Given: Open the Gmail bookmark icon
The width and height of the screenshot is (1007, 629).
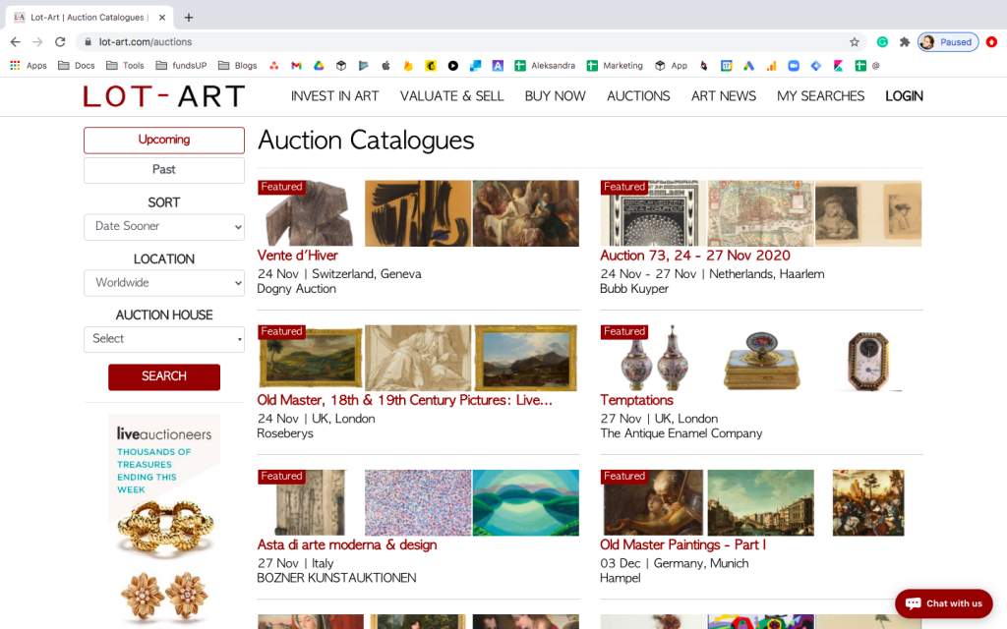Looking at the screenshot, I should [296, 66].
